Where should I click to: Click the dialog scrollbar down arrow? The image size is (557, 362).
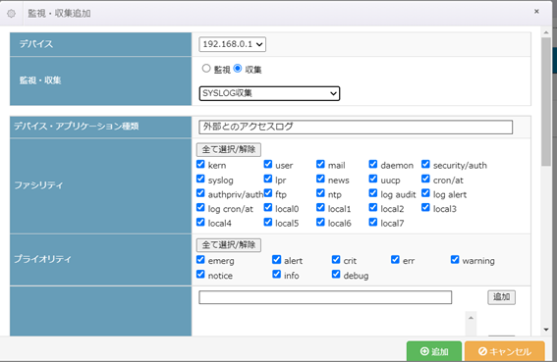(546, 330)
